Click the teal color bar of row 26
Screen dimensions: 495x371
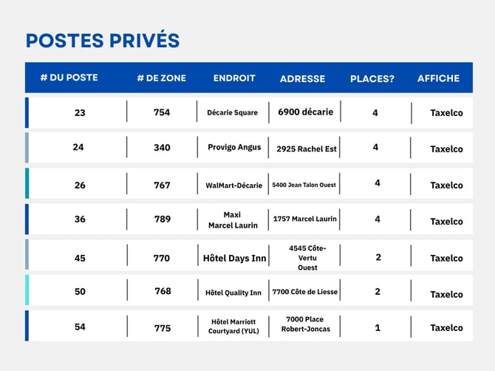click(27, 183)
